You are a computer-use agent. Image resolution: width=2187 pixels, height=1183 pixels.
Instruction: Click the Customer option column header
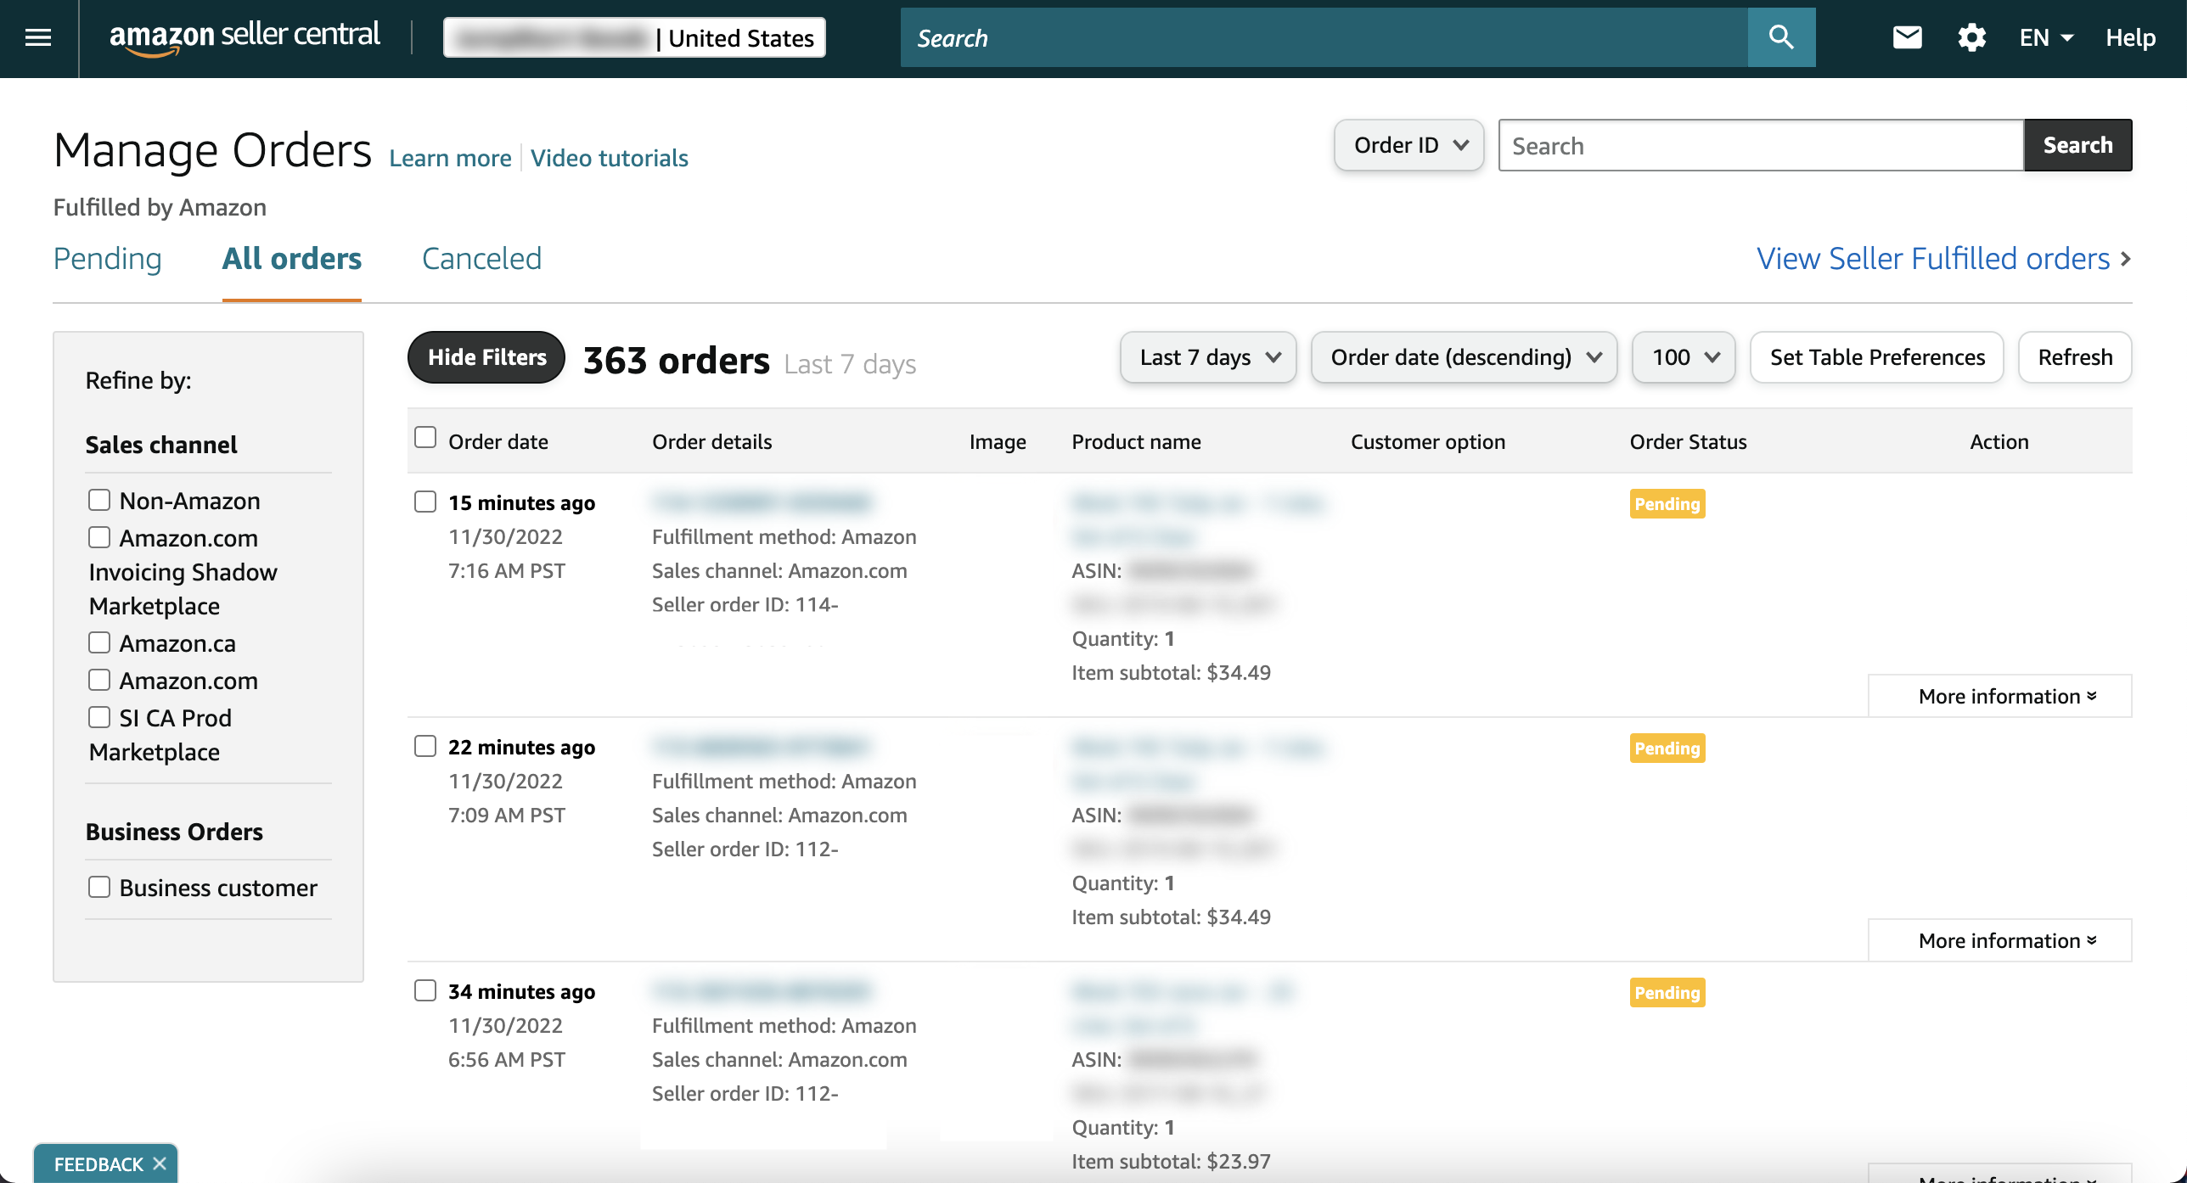click(x=1427, y=441)
